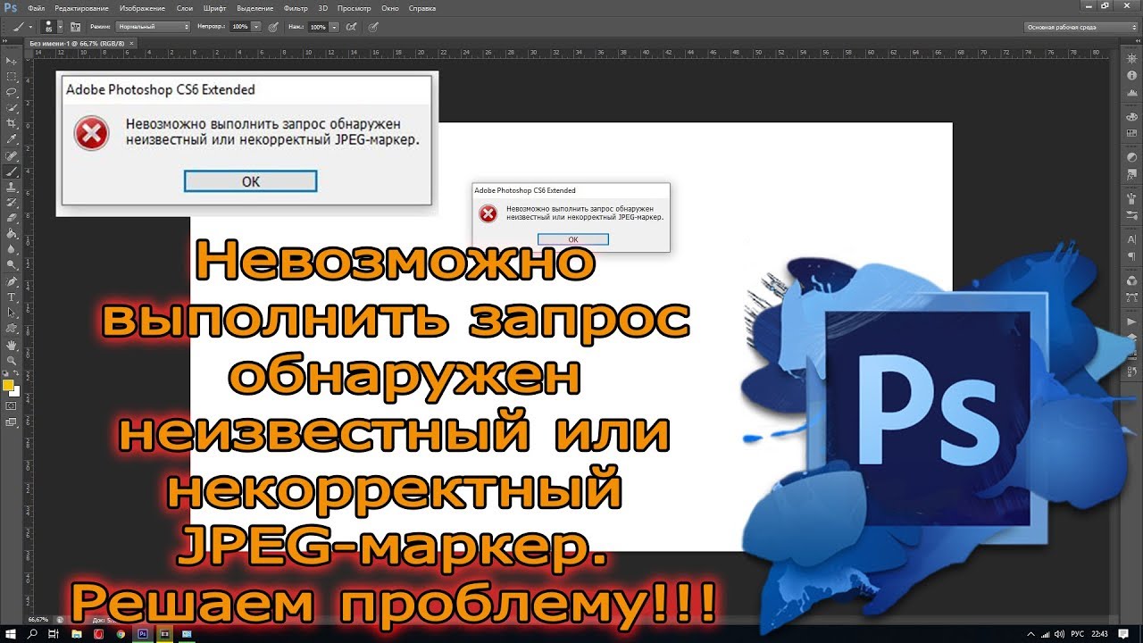Open the Шрифт menu
The height and width of the screenshot is (643, 1143).
(214, 7)
